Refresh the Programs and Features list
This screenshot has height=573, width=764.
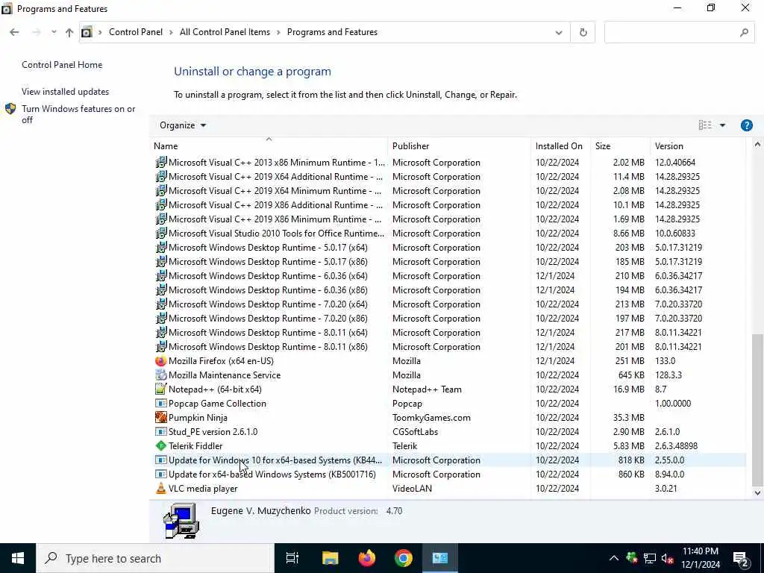(583, 33)
